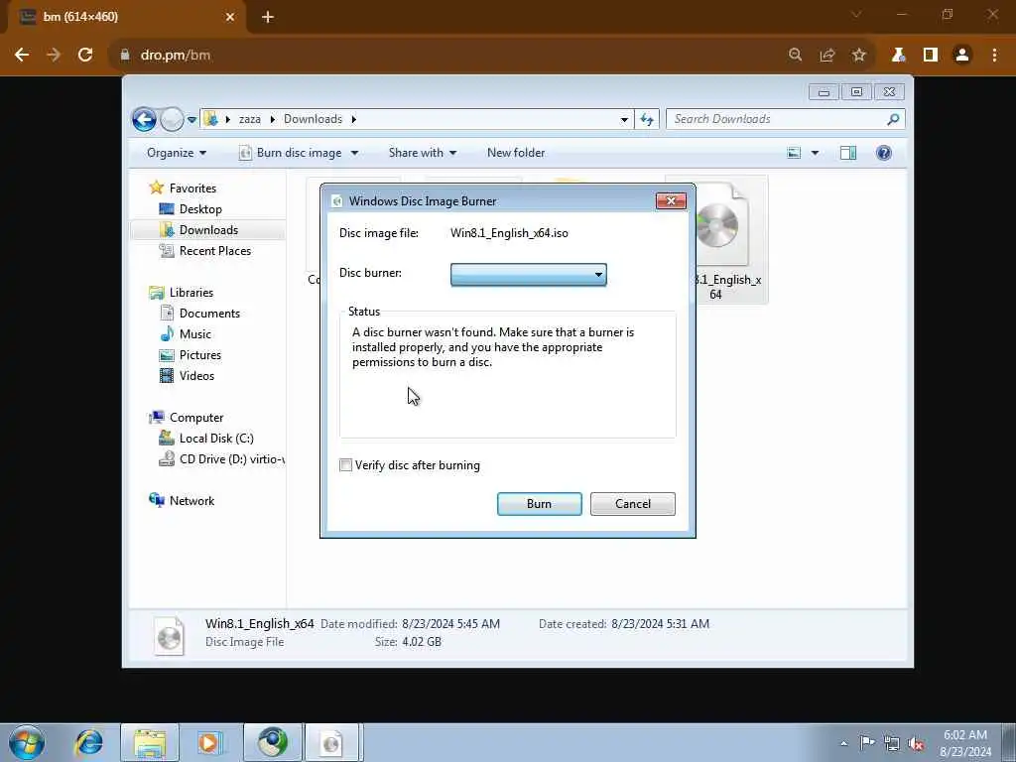Image resolution: width=1016 pixels, height=762 pixels.
Task: Select Desktop under Favorites
Action: [x=200, y=209]
